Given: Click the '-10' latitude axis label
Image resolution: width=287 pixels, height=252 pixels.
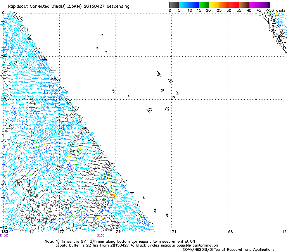Looking at the screenshot, I should click(x=3, y=228).
